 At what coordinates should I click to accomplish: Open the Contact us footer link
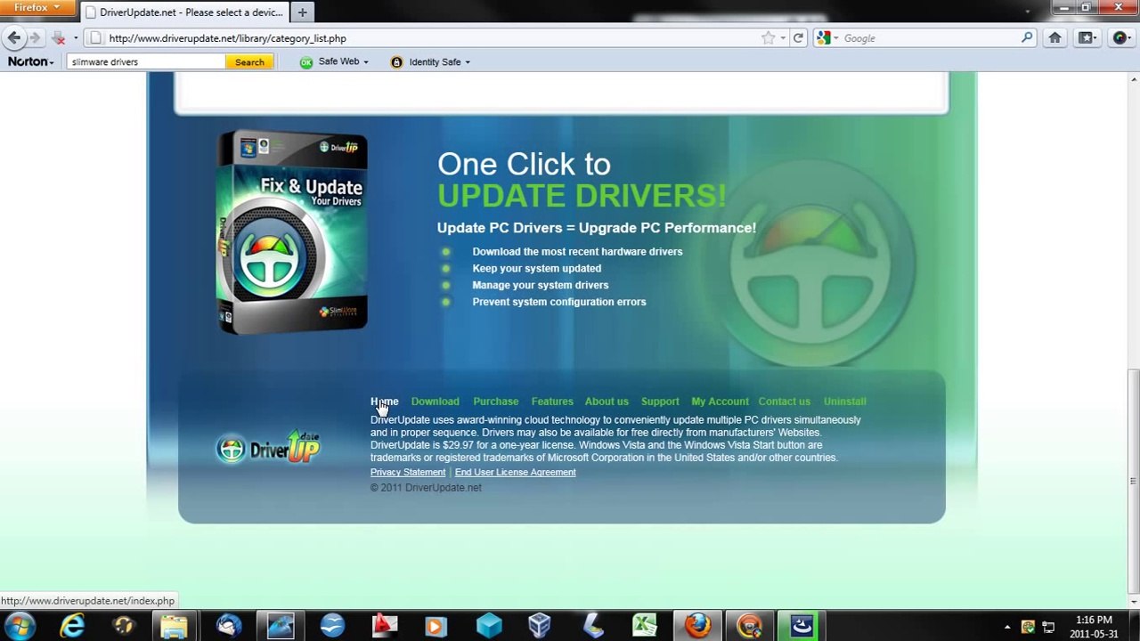[x=784, y=402]
